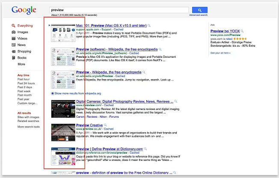Filter results to Past 24 hours
Viewport: 279px width, 178px height.
click(x=26, y=83)
